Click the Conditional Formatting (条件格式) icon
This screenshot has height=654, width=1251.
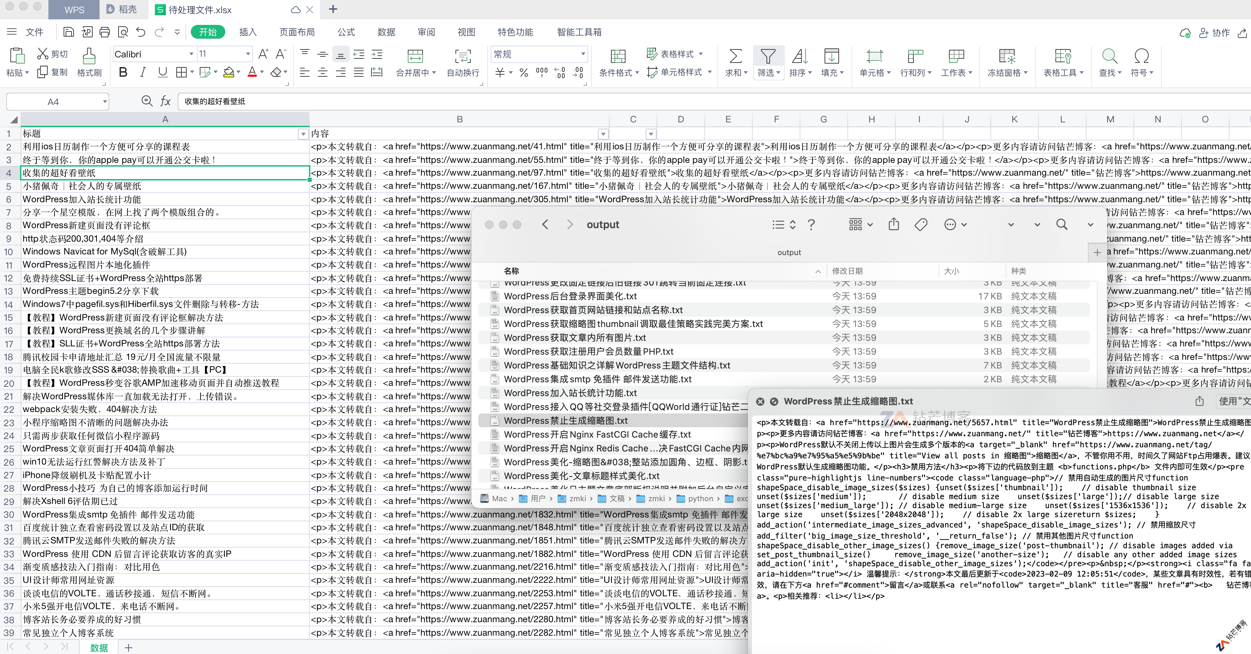tap(618, 56)
